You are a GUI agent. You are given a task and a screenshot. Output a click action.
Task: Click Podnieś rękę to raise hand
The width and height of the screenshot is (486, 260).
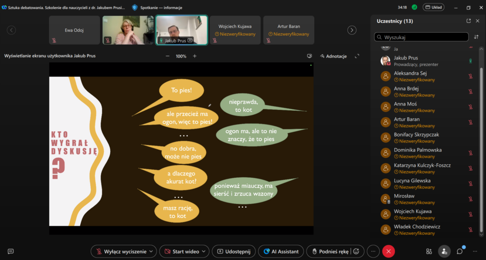coord(328,251)
